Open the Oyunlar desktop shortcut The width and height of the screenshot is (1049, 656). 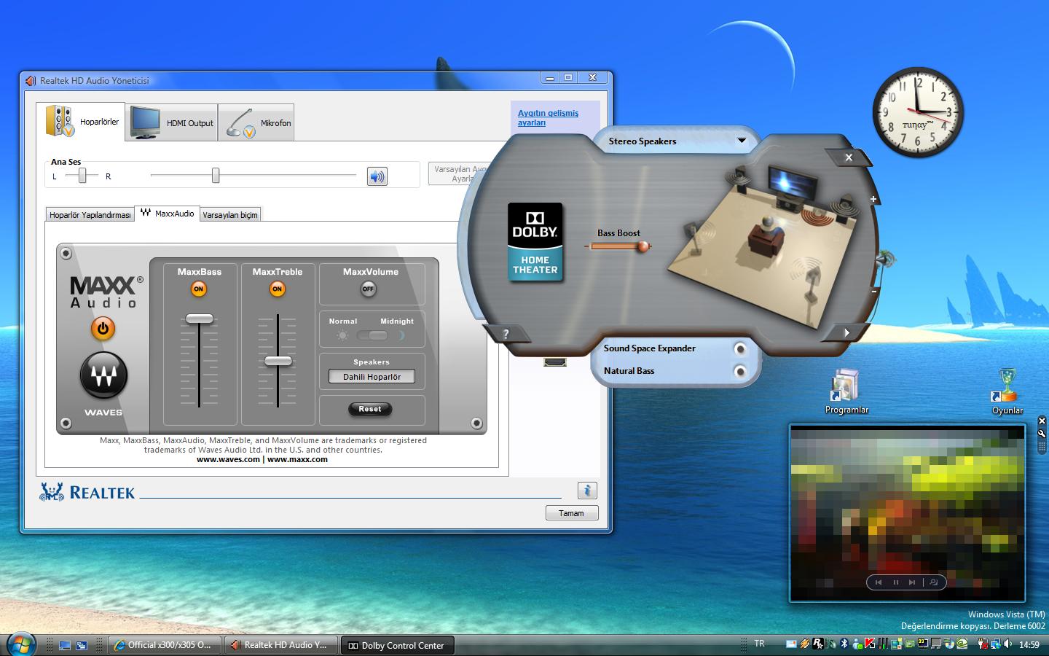(x=1007, y=390)
